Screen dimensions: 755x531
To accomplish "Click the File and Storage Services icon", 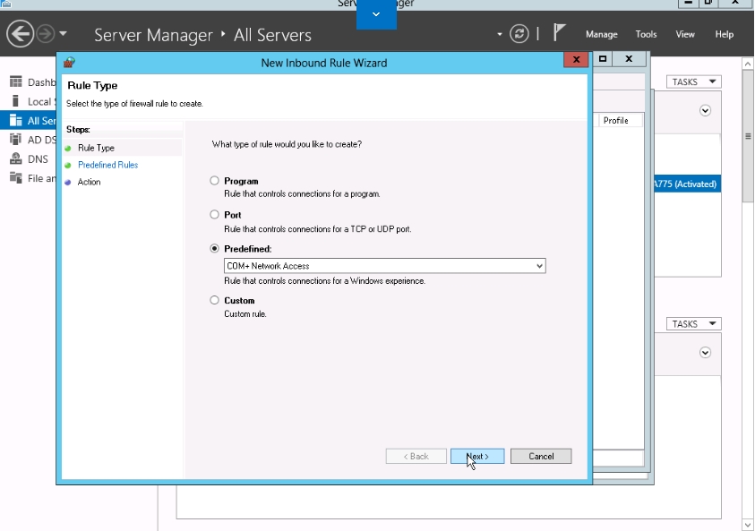I will (15, 178).
